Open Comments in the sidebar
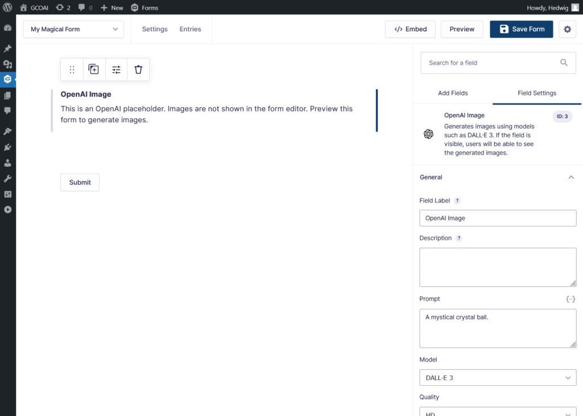 coord(7,111)
